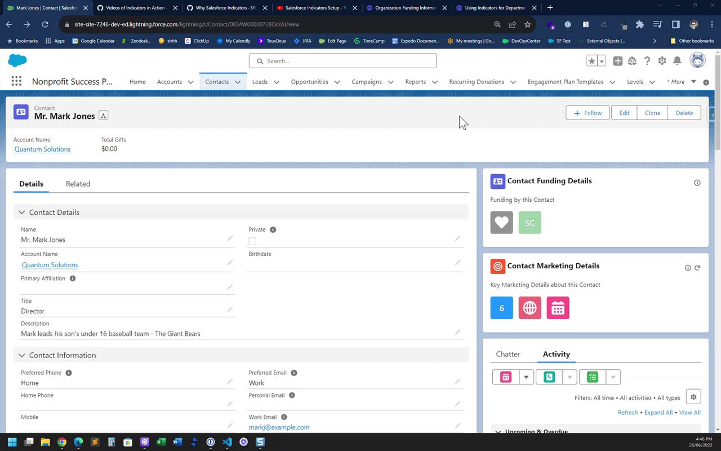Edit the Description field pencil
Screen dimensions: 721x451
pyautogui.click(x=457, y=332)
